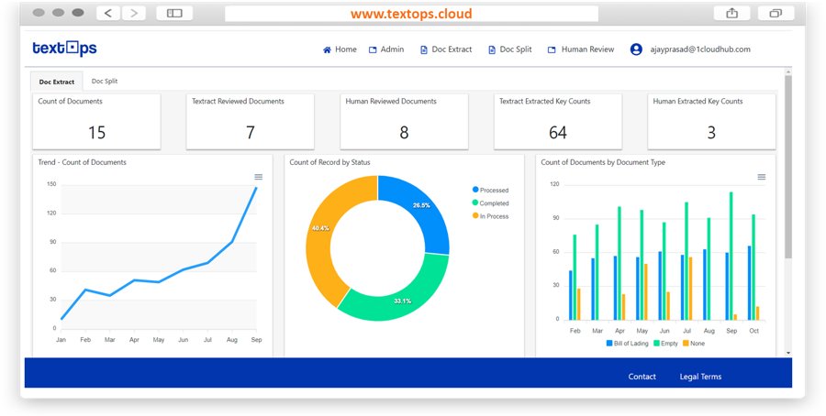826x416 pixels.
Task: Toggle Bill of Lading legend series
Action: (628, 344)
